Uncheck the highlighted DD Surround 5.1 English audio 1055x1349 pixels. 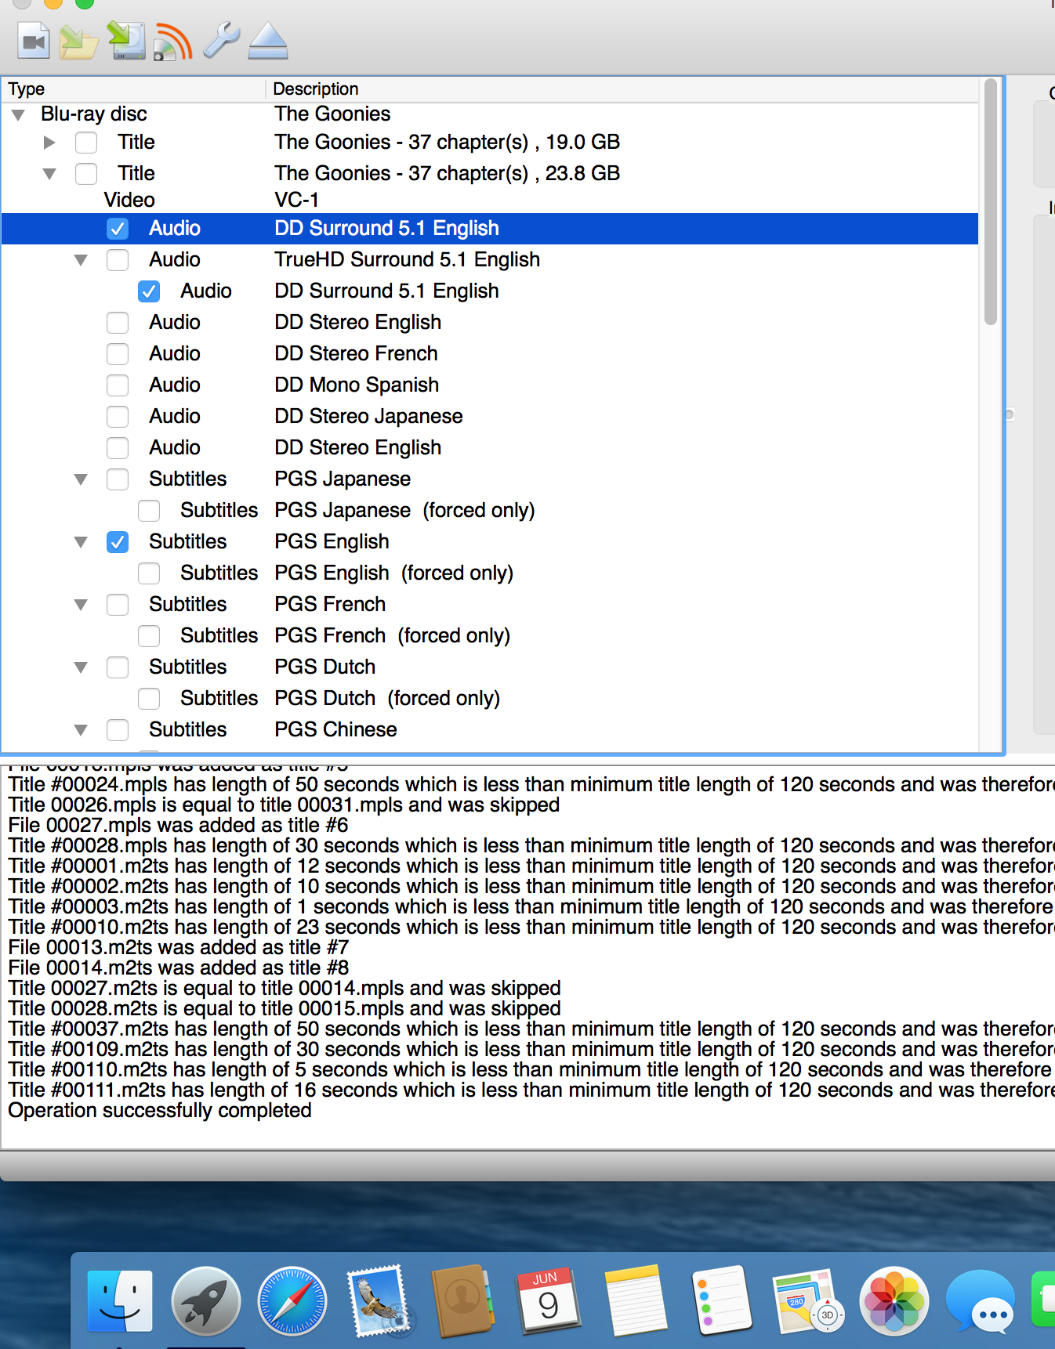click(x=118, y=229)
